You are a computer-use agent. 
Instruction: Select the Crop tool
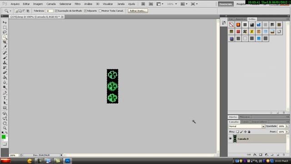click(x=5, y=42)
